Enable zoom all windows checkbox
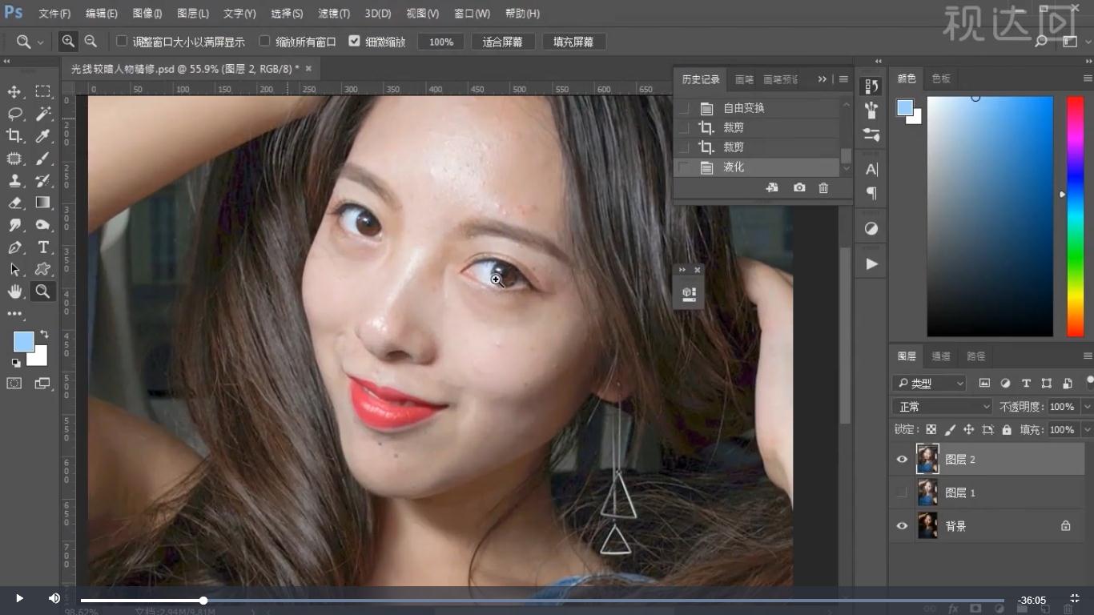 click(264, 41)
